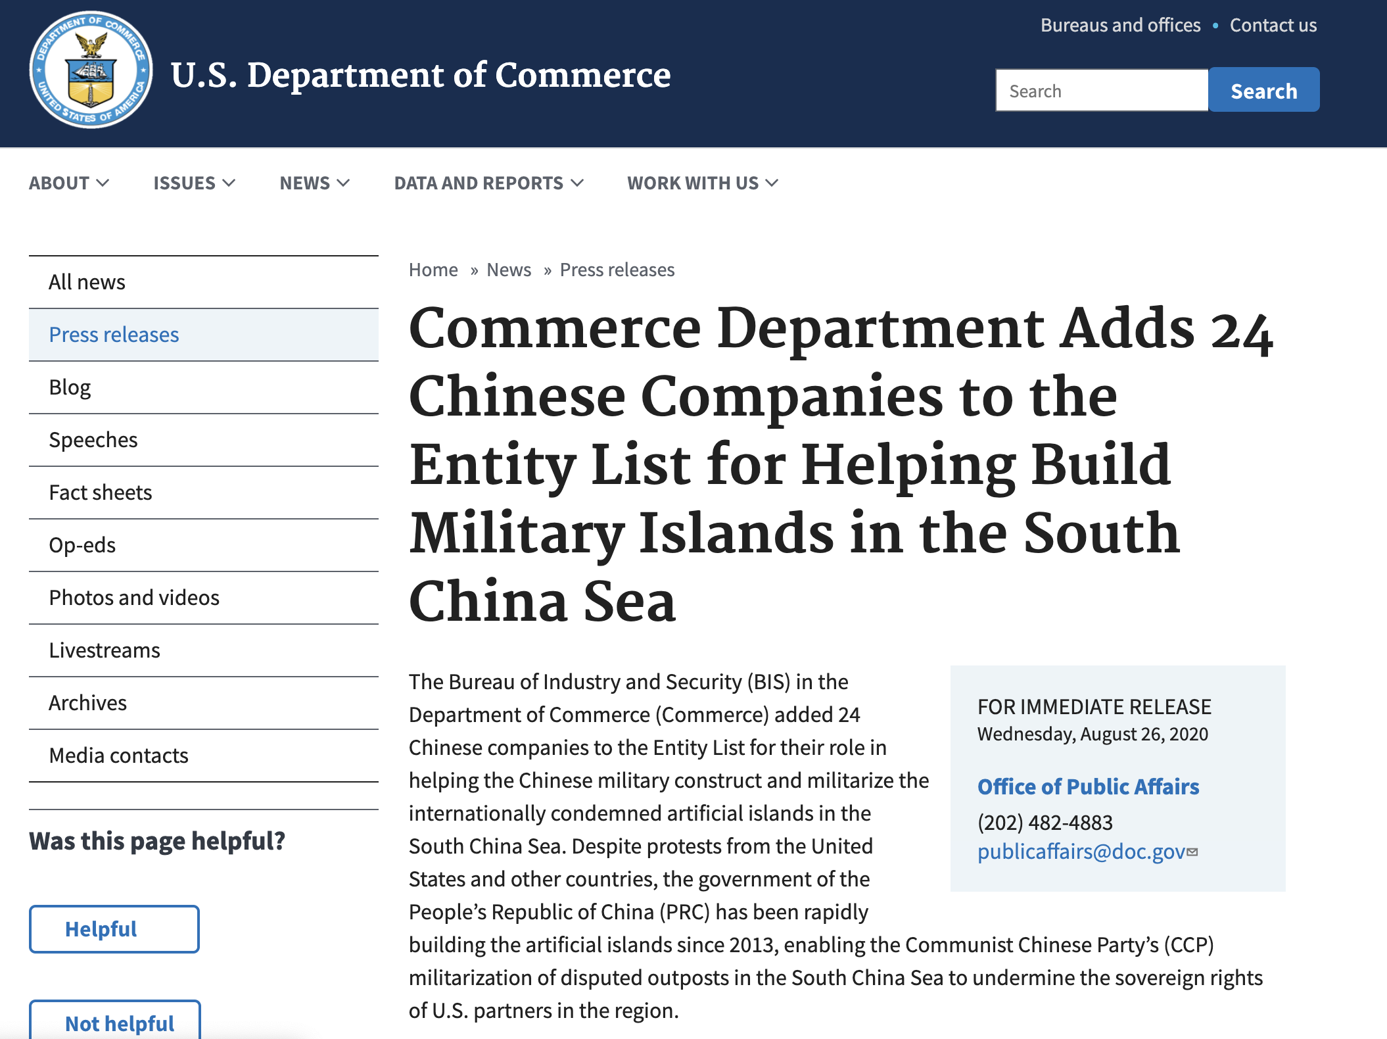1387x1039 pixels.
Task: Select Press releases in sidebar
Action: (x=204, y=335)
